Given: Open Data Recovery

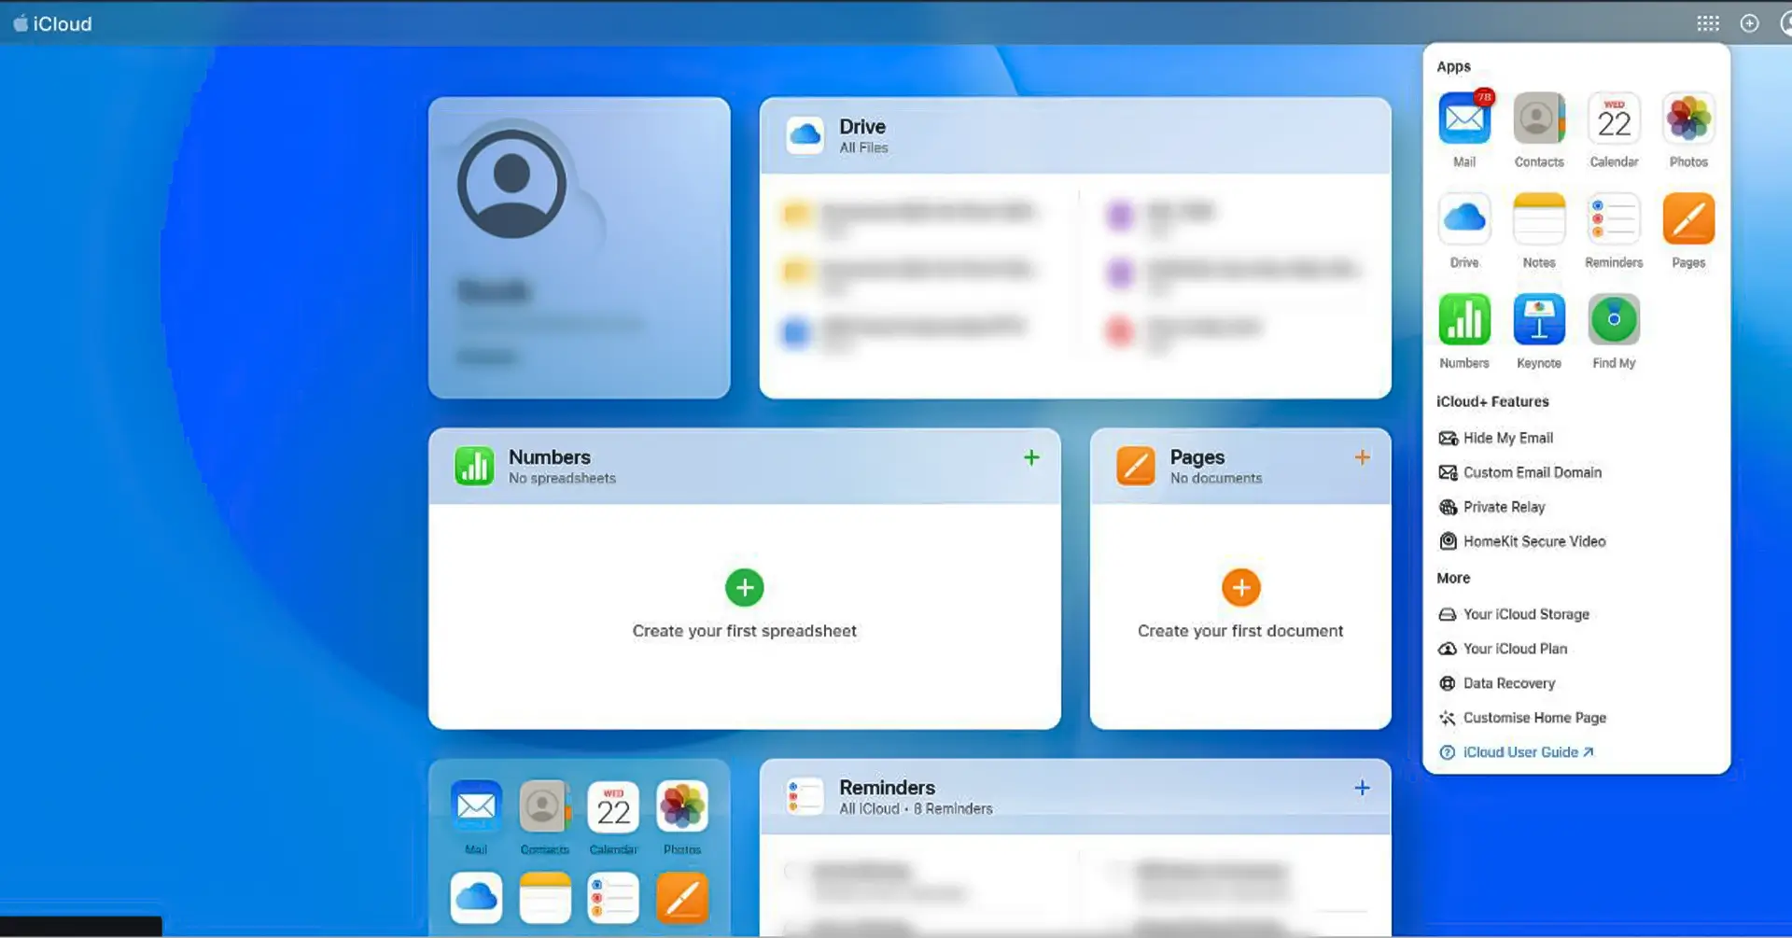Looking at the screenshot, I should 1497,683.
